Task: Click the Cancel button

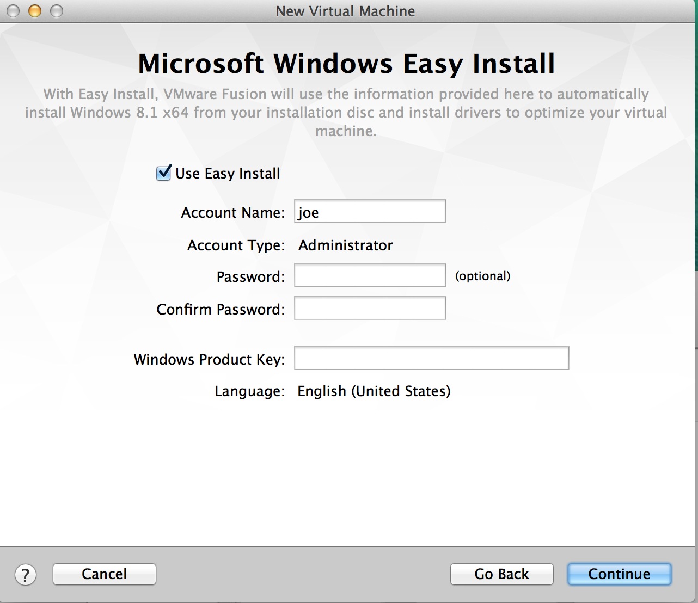Action: [104, 574]
